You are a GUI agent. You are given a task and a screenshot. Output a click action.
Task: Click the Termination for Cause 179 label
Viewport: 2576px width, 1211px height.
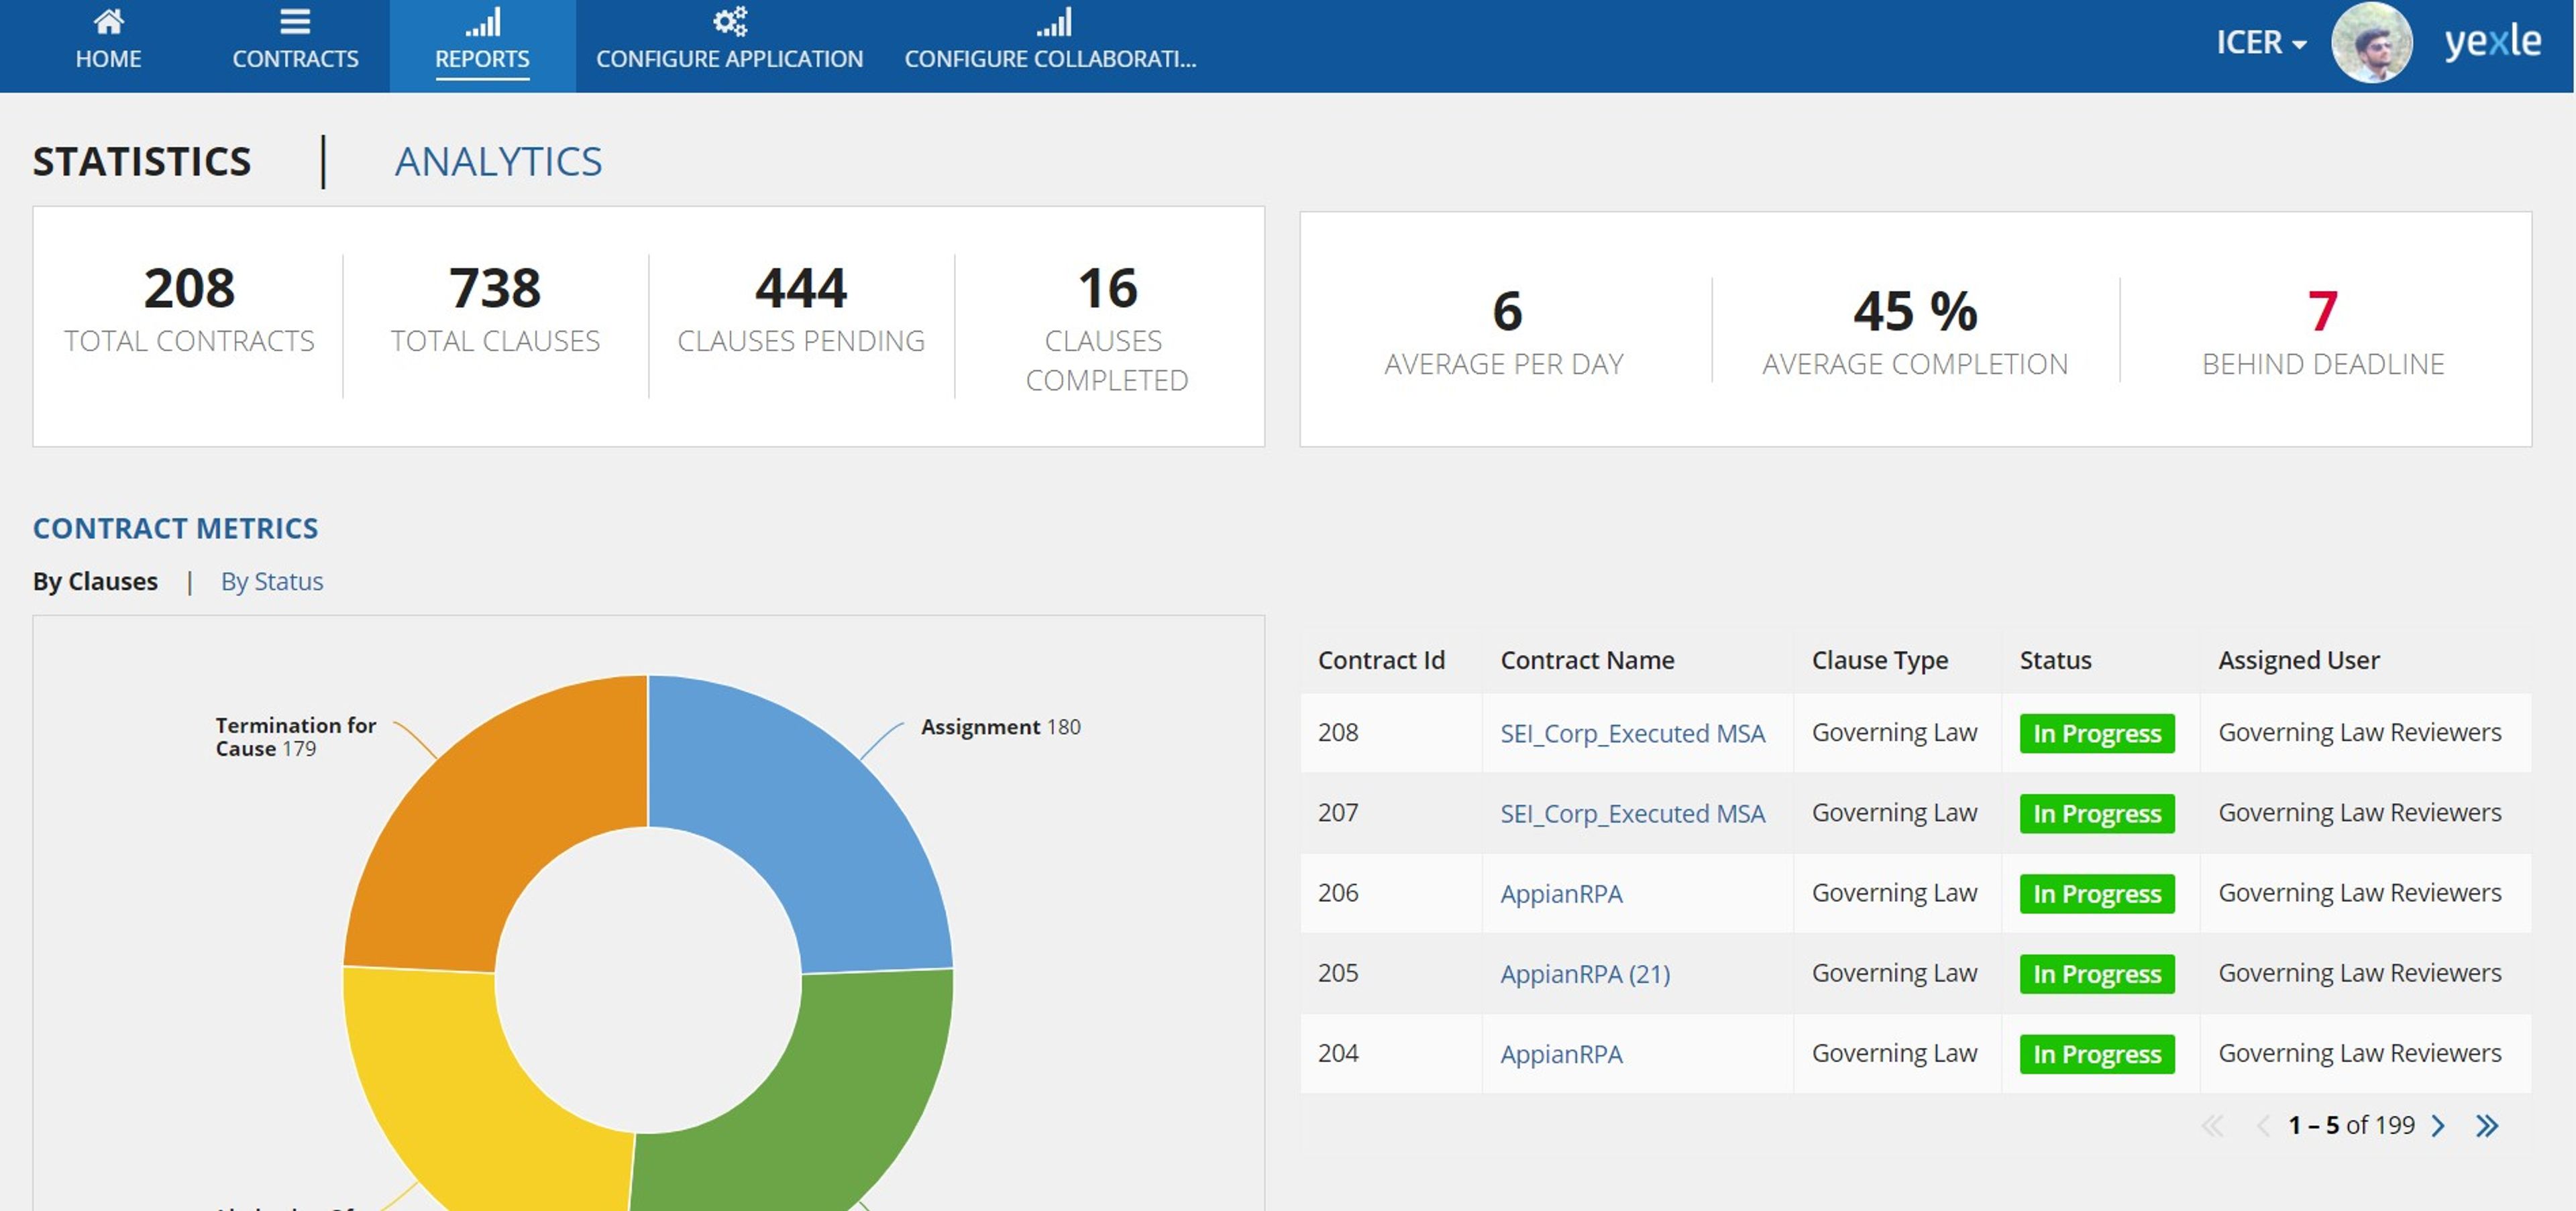pos(296,738)
